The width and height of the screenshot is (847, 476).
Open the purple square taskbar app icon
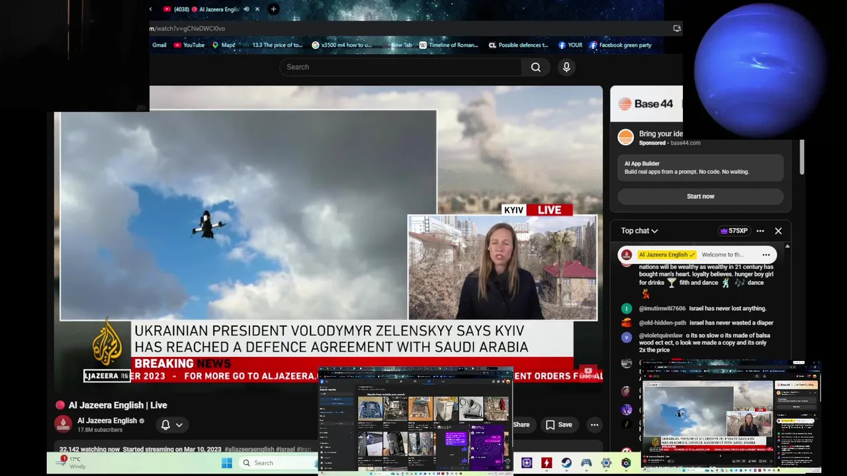click(x=527, y=463)
